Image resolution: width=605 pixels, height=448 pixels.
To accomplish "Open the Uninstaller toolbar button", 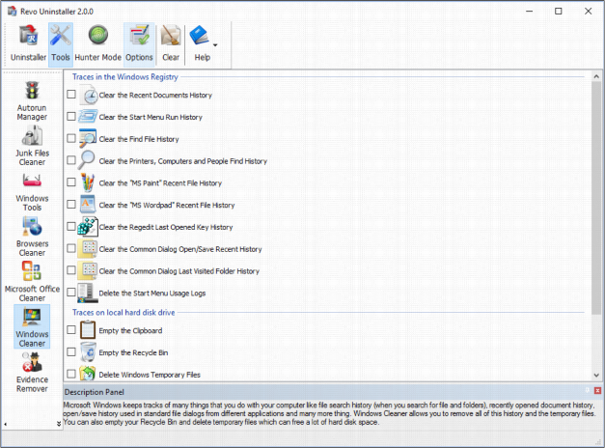I will coord(28,44).
